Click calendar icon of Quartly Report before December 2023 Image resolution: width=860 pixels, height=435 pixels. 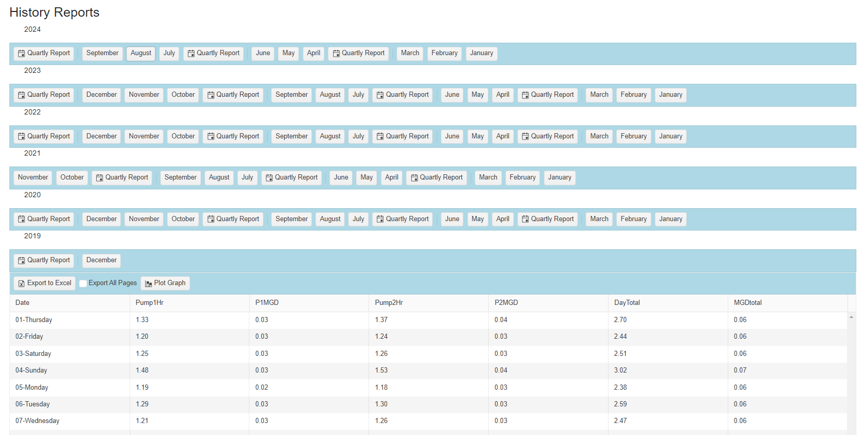21,95
